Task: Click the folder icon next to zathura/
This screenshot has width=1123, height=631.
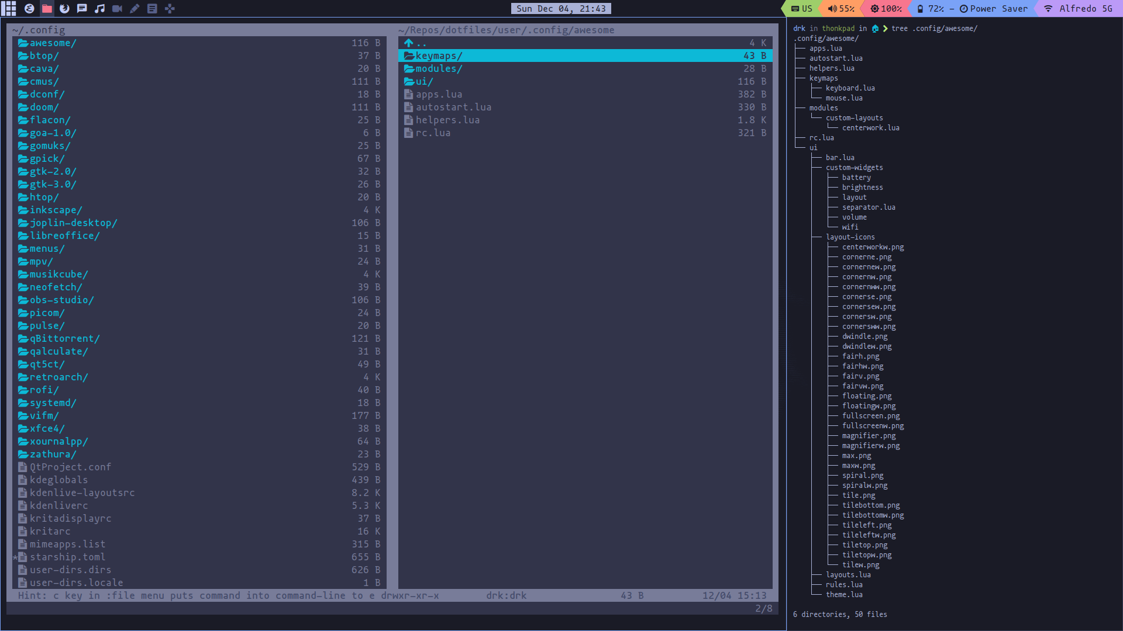Action: 23,454
